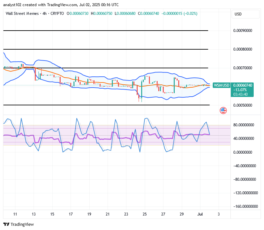
Task: Click the High value H0.00060750
Action: (x=102, y=14)
